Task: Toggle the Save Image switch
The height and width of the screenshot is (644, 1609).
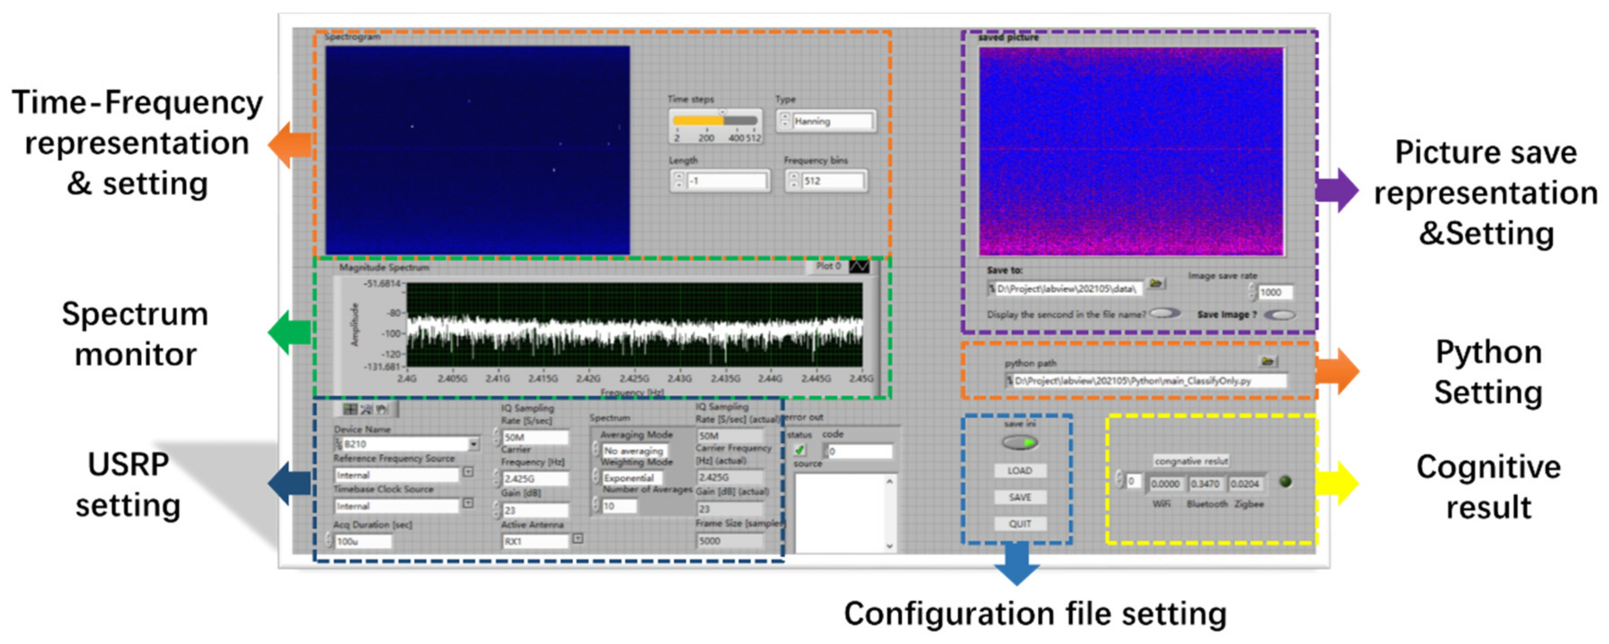Action: (1279, 315)
